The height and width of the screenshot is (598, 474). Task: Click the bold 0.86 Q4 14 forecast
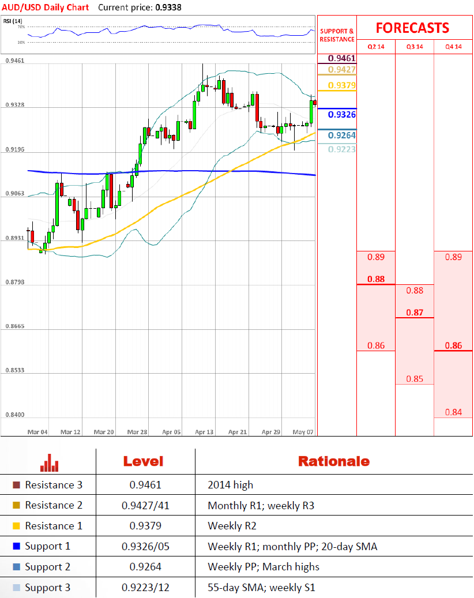point(453,345)
